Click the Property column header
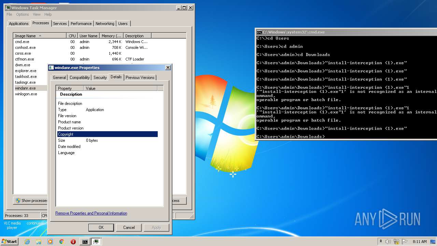This screenshot has height=246, width=437. [70, 88]
